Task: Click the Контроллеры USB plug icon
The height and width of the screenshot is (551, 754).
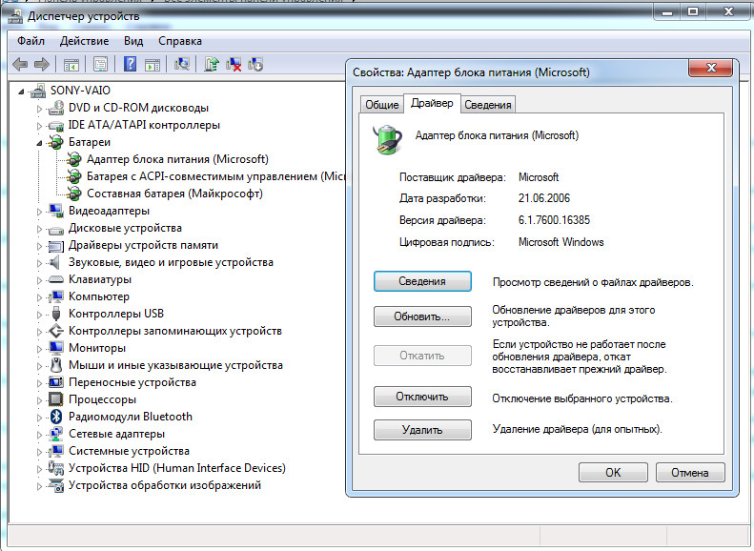Action: [x=56, y=314]
